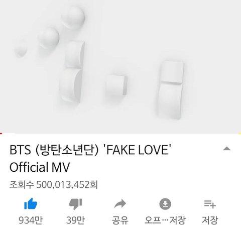Click the 39만 dislike count
This screenshot has height=232, width=241.
click(75, 220)
